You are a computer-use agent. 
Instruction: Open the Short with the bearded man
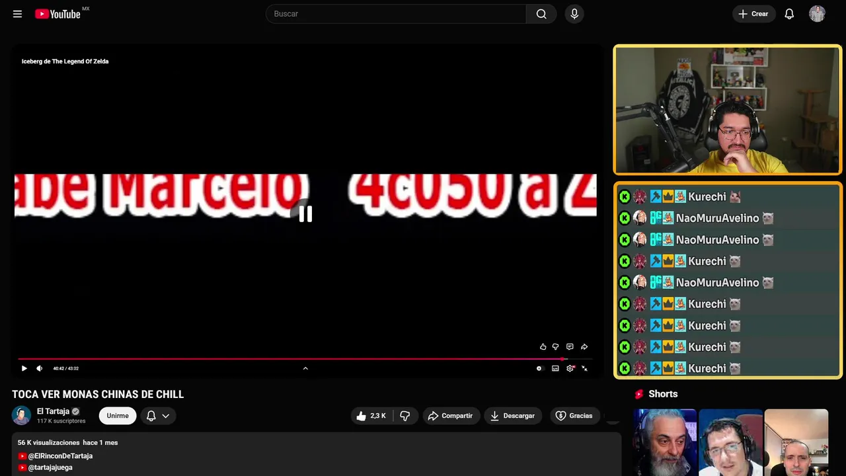tap(665, 442)
